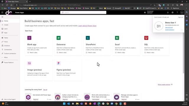
Task: Open Solutions in left navigation
Action: (x=10, y=46)
